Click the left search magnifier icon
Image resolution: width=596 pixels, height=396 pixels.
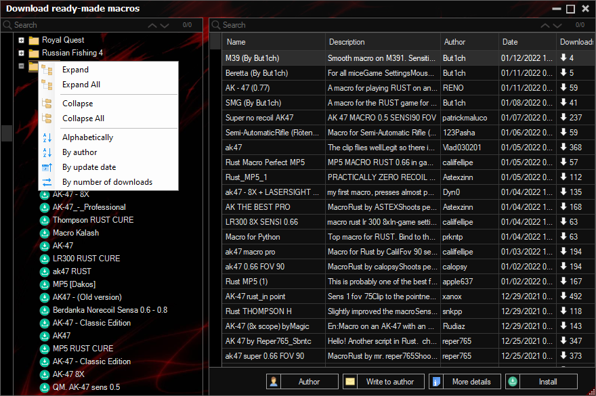7,25
